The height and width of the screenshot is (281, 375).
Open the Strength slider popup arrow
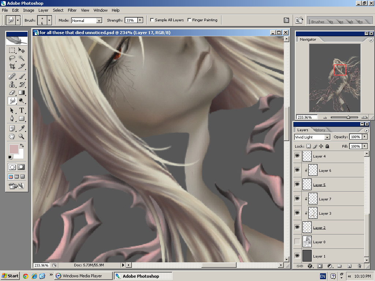[x=140, y=21]
